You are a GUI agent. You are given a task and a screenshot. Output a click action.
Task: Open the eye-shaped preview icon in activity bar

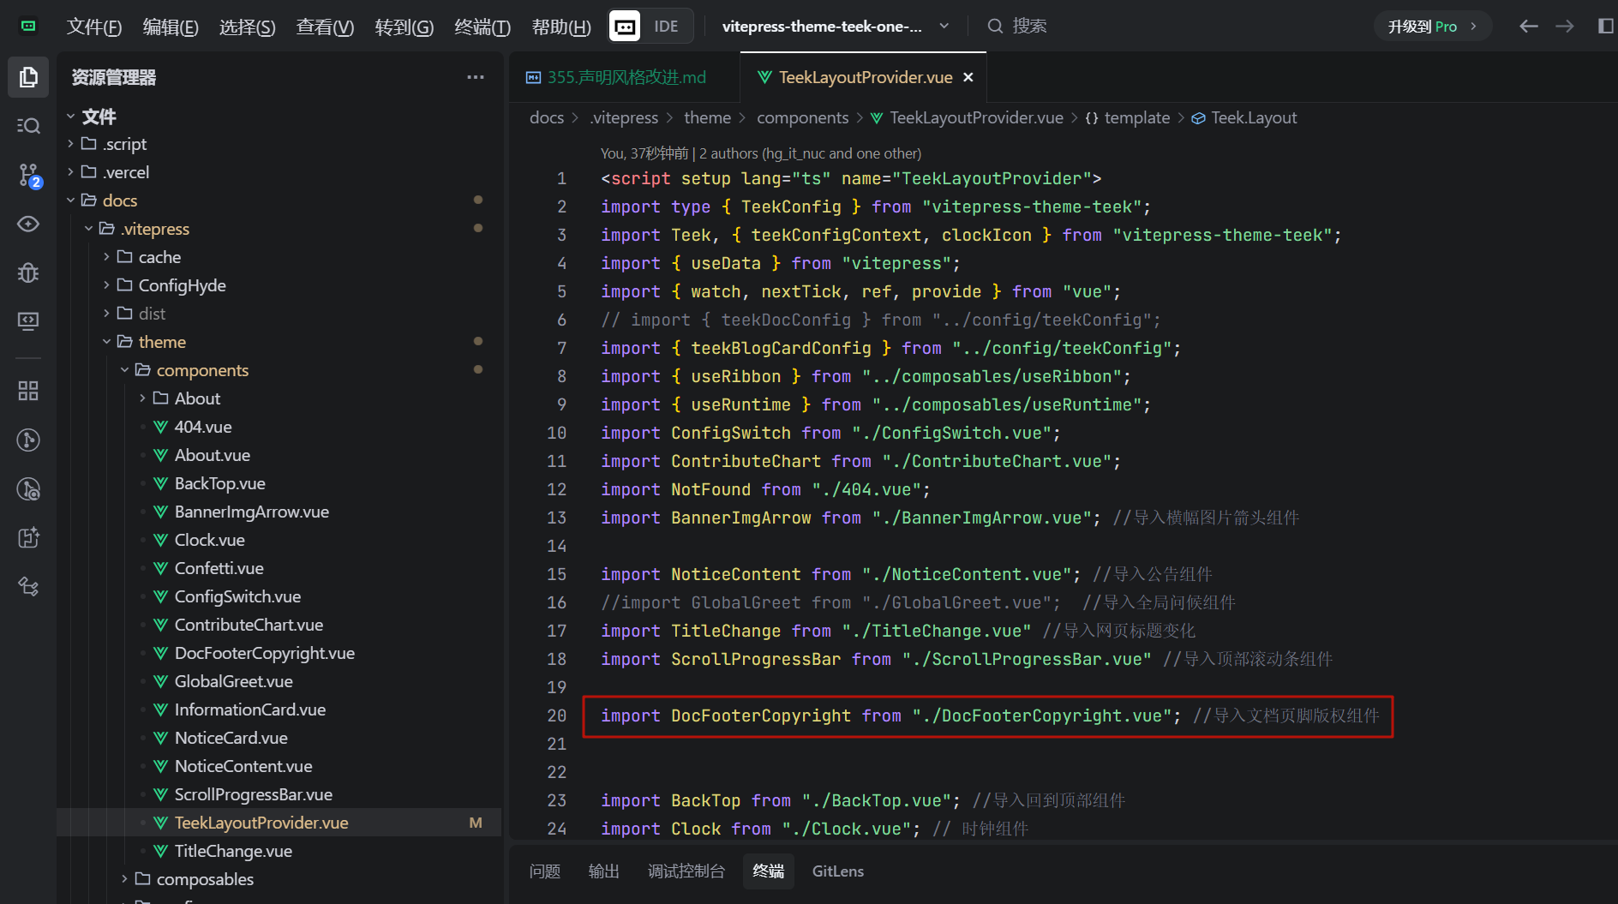tap(28, 225)
